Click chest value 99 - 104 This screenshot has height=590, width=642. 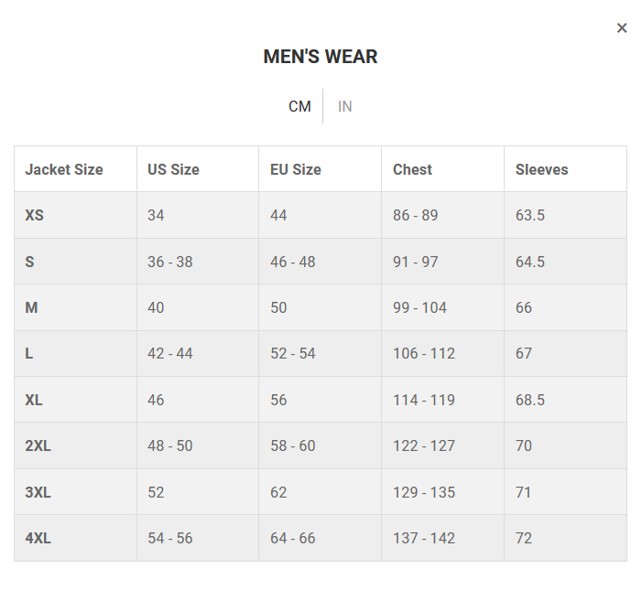pyautogui.click(x=419, y=307)
